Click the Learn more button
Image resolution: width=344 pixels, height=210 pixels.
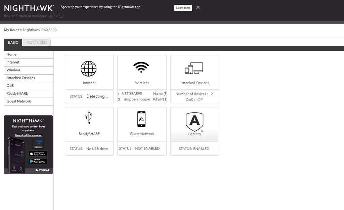pyautogui.click(x=183, y=8)
